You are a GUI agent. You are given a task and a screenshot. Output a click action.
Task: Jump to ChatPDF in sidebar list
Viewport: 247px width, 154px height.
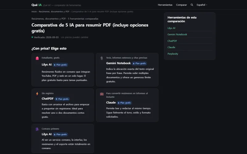tap(172, 41)
